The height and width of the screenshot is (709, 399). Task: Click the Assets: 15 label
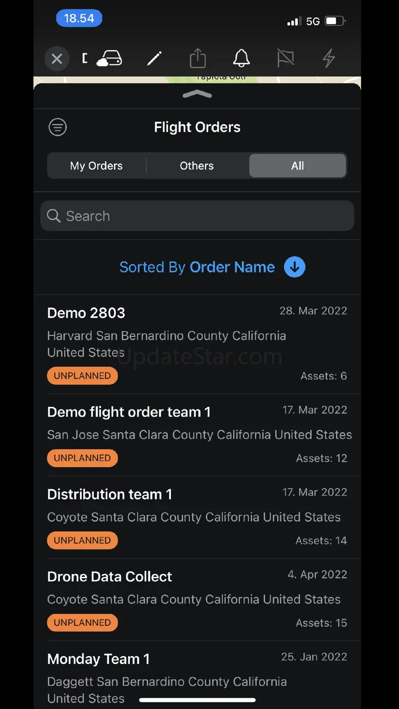point(322,623)
